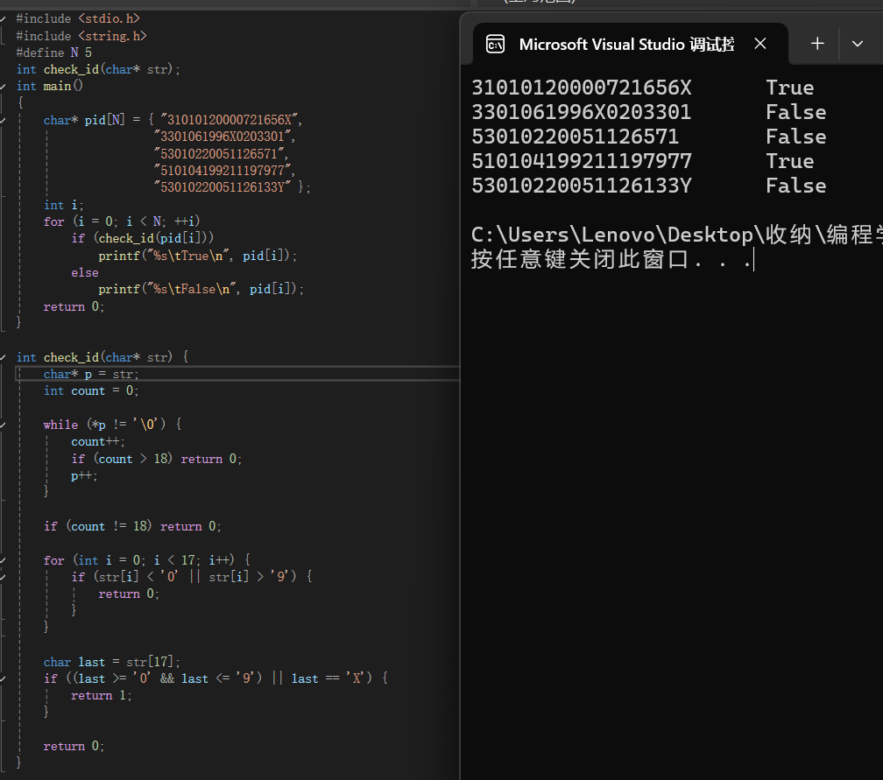Collapse the int main() function fold marker
This screenshot has height=780, width=883.
click(4, 86)
